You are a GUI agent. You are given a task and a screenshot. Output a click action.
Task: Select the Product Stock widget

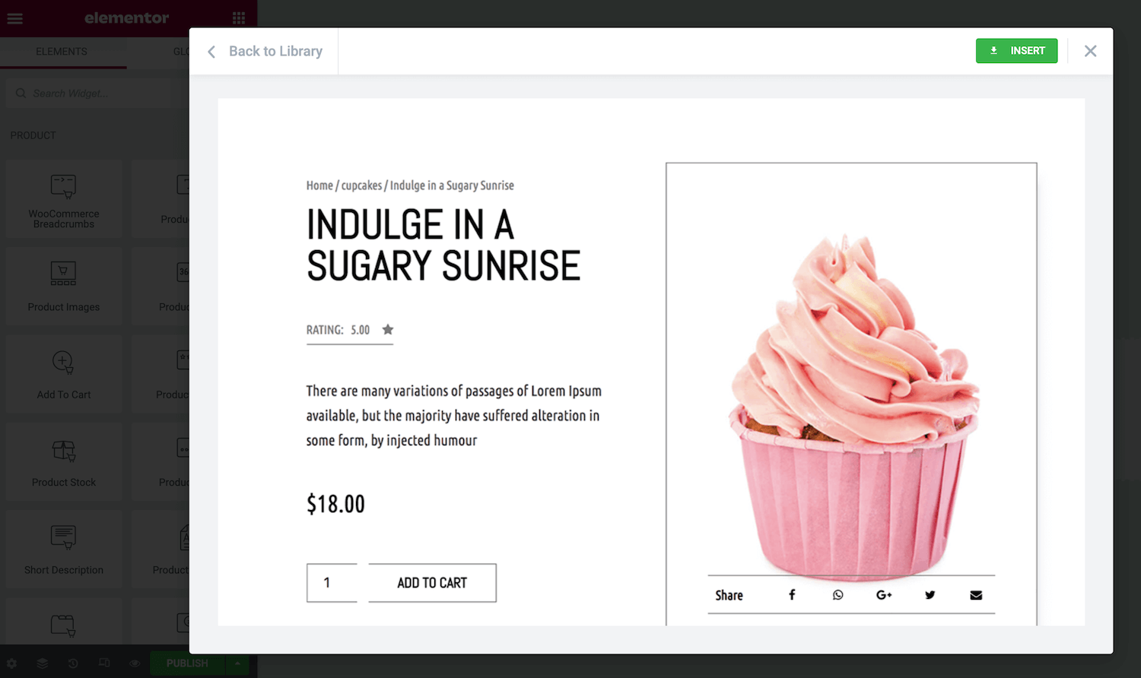[64, 462]
